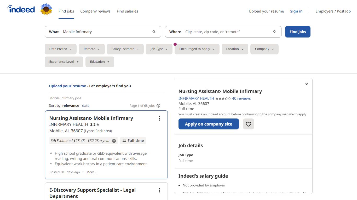Image resolution: width=357 pixels, height=200 pixels.
Task: Expand the Location filter
Action: (x=235, y=49)
